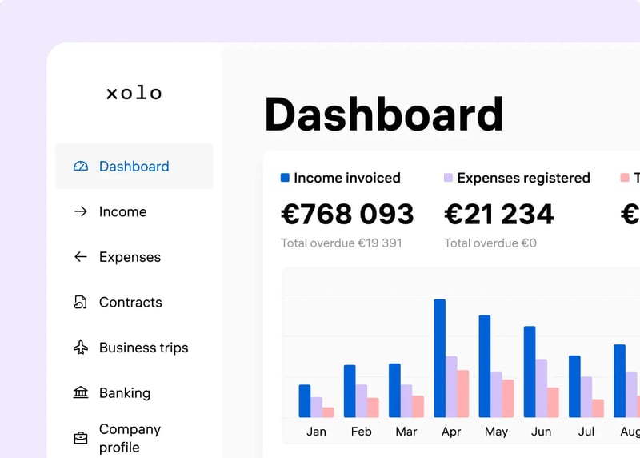This screenshot has height=458, width=640.
Task: Click the €768 093 income invoiced total
Action: [347, 214]
